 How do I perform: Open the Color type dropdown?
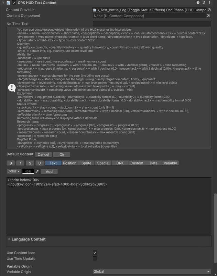(x=14, y=171)
